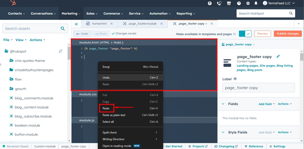This screenshot has width=304, height=149.
Task: Click the page_footer copy breadcrumb
Action: (239, 44)
